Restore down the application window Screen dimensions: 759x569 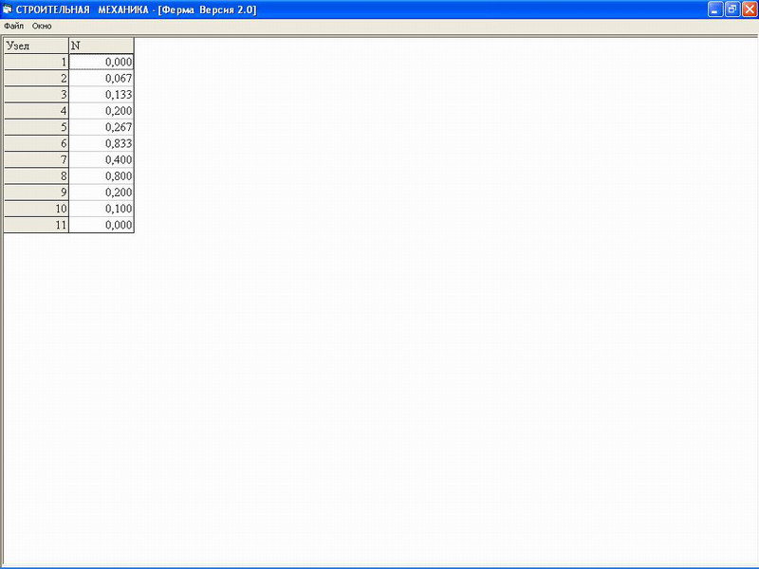click(732, 9)
